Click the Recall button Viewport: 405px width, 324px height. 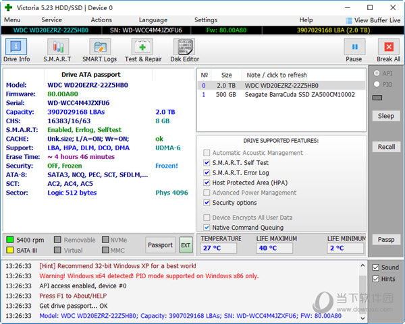[x=386, y=147]
